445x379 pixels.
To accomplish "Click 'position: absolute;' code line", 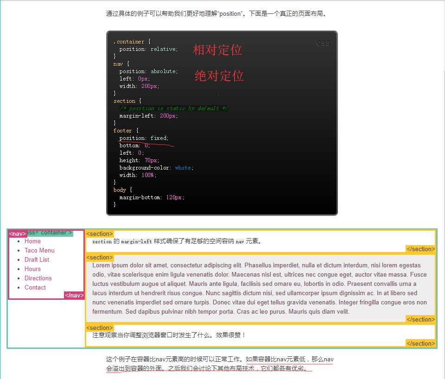I will (148, 71).
